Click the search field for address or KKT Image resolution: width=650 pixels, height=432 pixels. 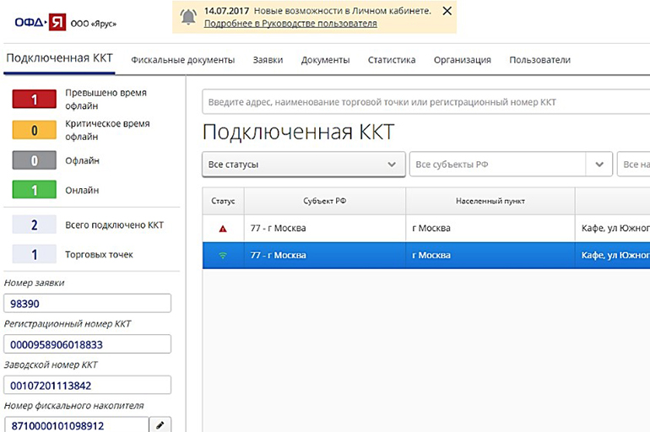pos(422,102)
